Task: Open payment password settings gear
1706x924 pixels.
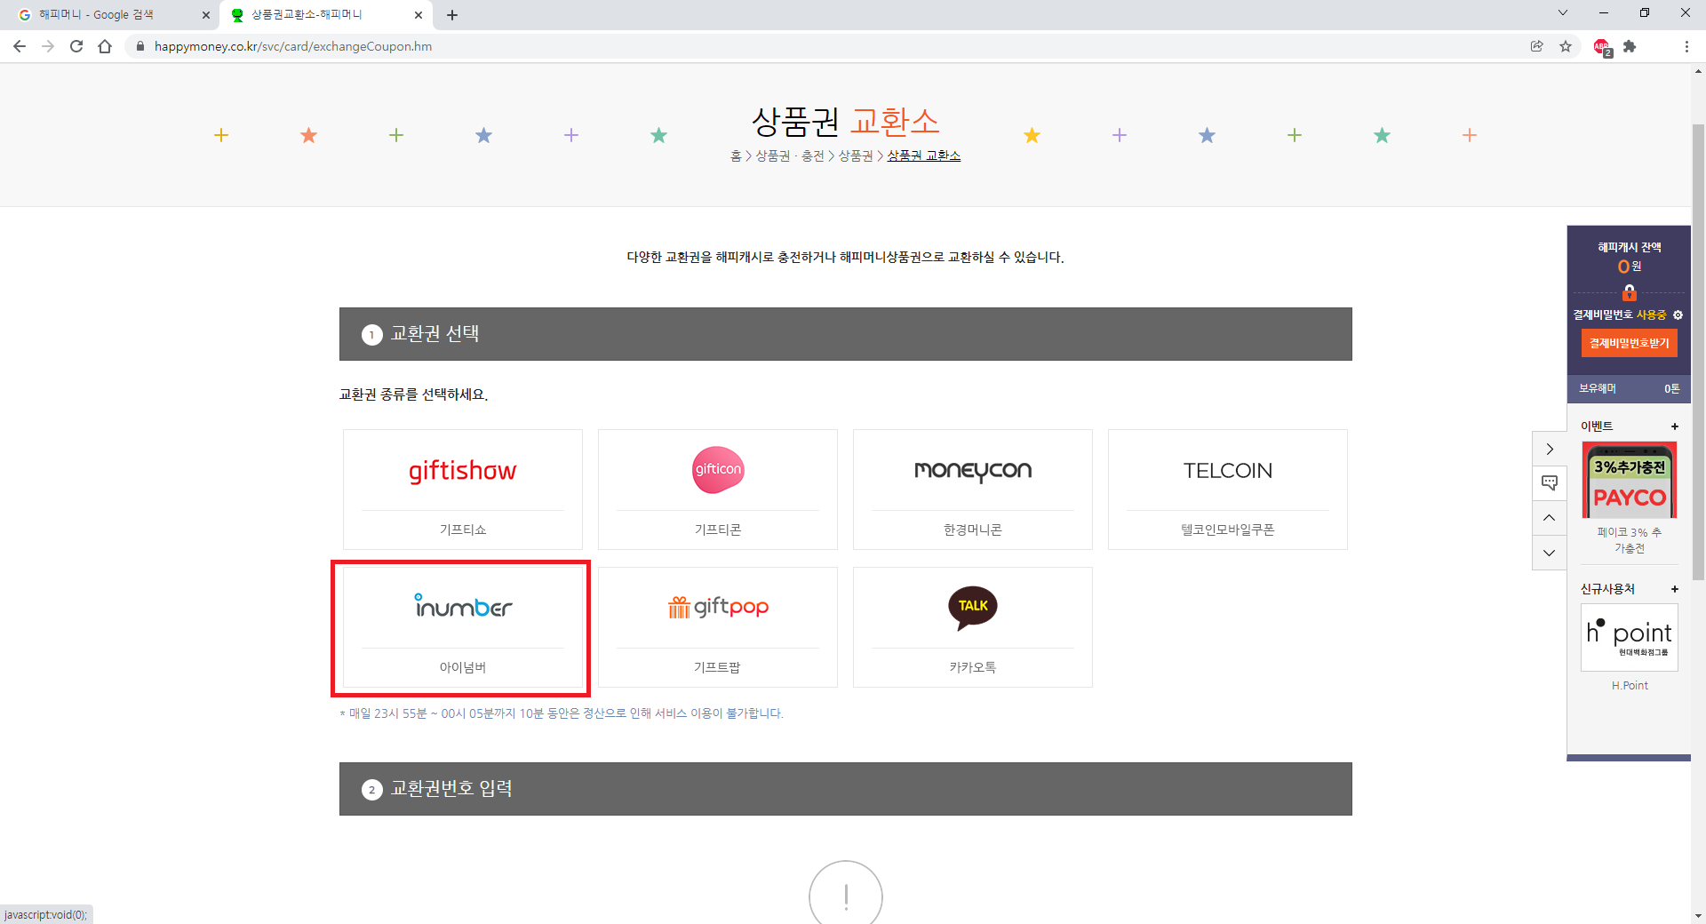Action: click(1678, 315)
